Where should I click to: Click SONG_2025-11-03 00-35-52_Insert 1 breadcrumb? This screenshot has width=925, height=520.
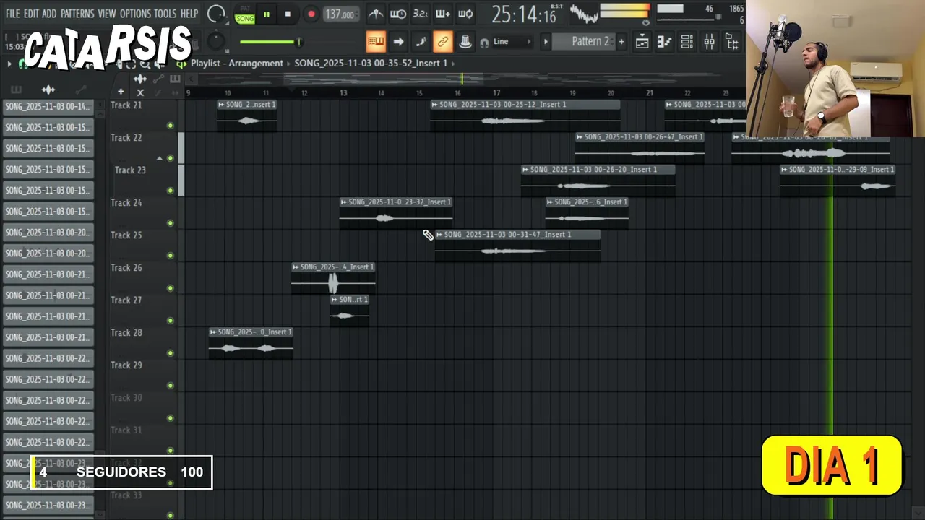(x=371, y=64)
